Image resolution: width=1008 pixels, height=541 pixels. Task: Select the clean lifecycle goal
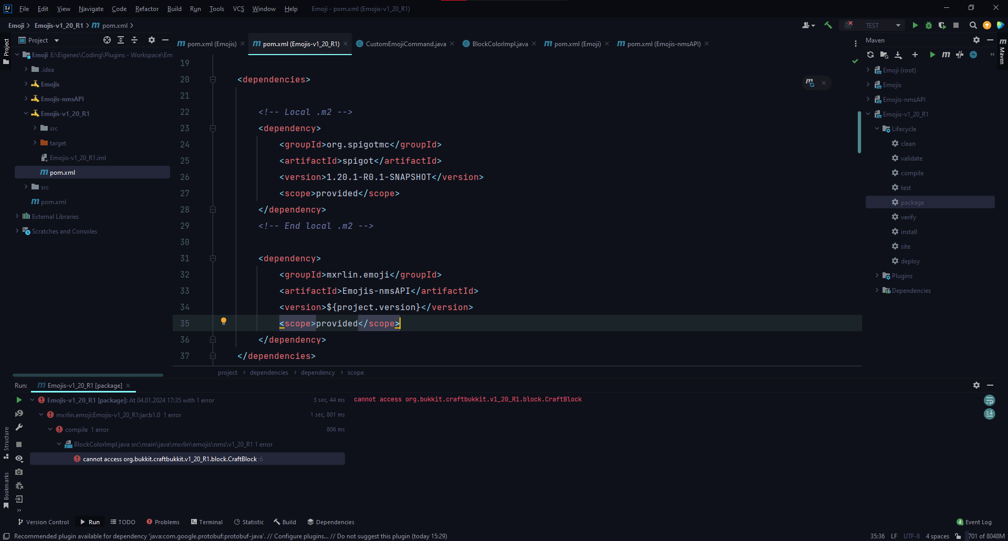pyautogui.click(x=908, y=143)
